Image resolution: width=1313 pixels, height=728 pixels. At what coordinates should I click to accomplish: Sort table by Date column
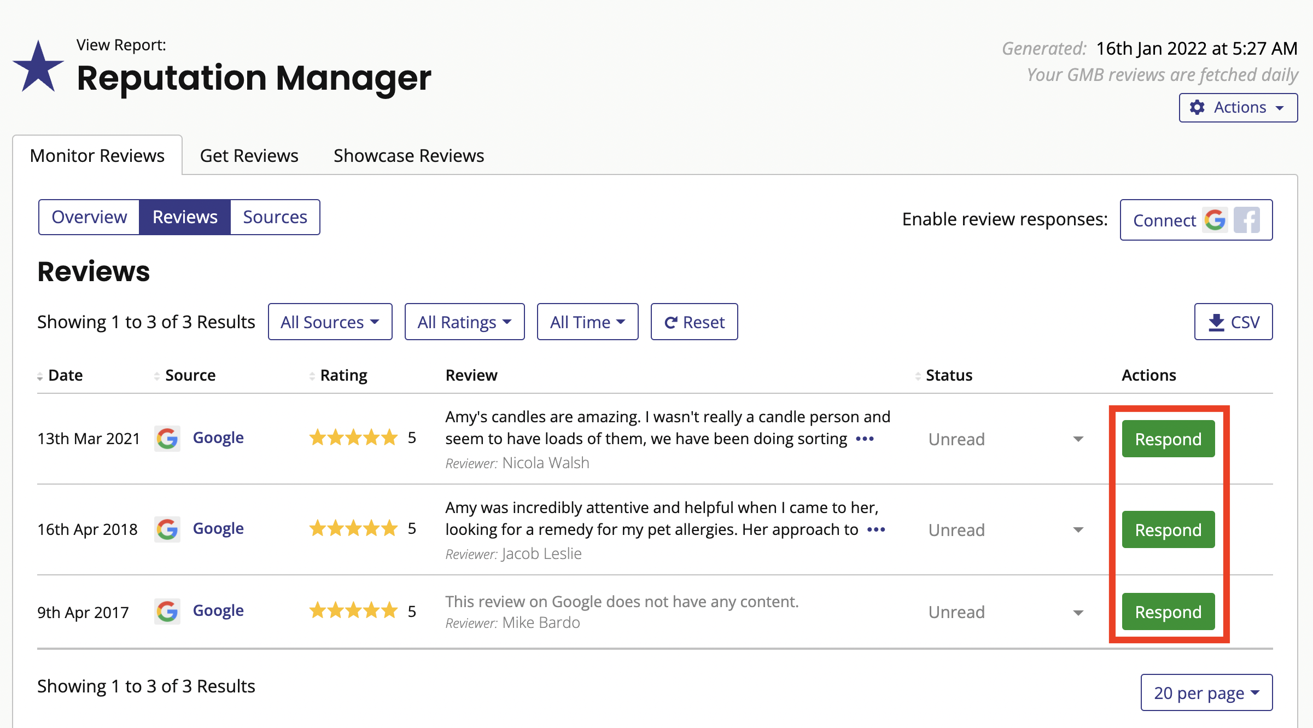pos(60,375)
